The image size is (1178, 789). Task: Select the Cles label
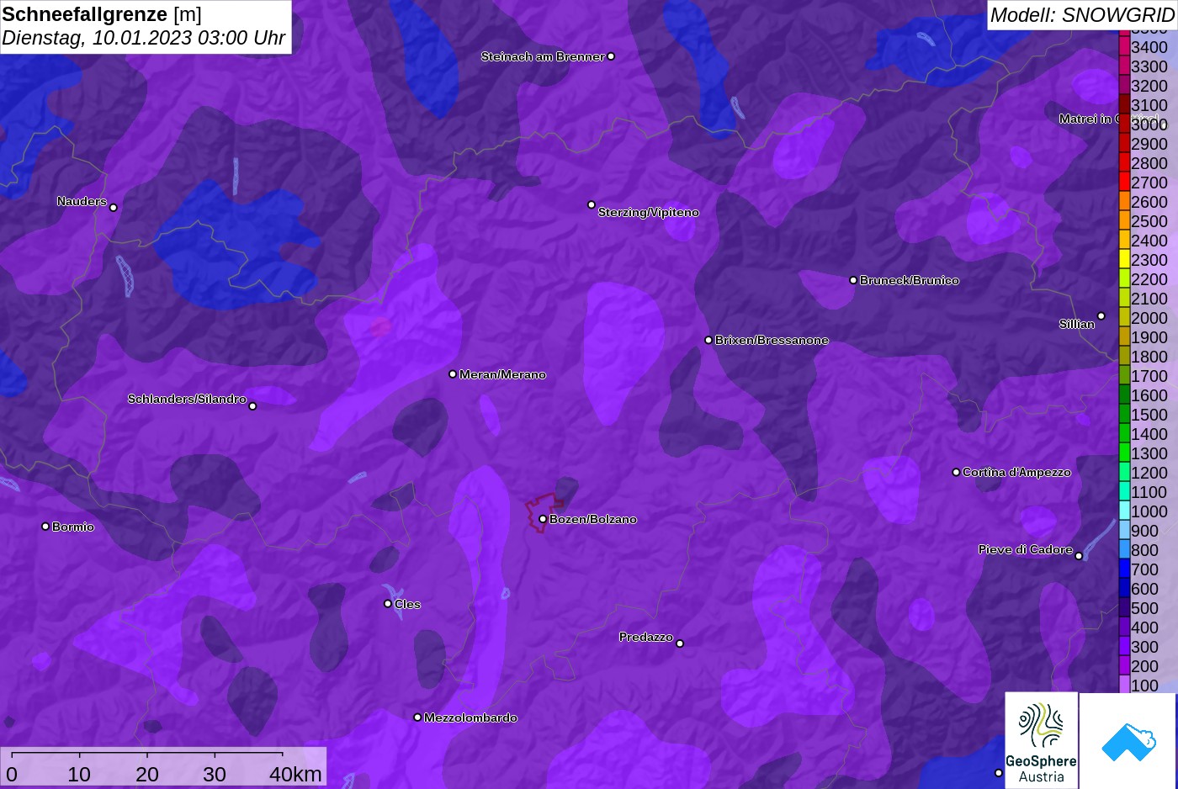click(x=407, y=604)
